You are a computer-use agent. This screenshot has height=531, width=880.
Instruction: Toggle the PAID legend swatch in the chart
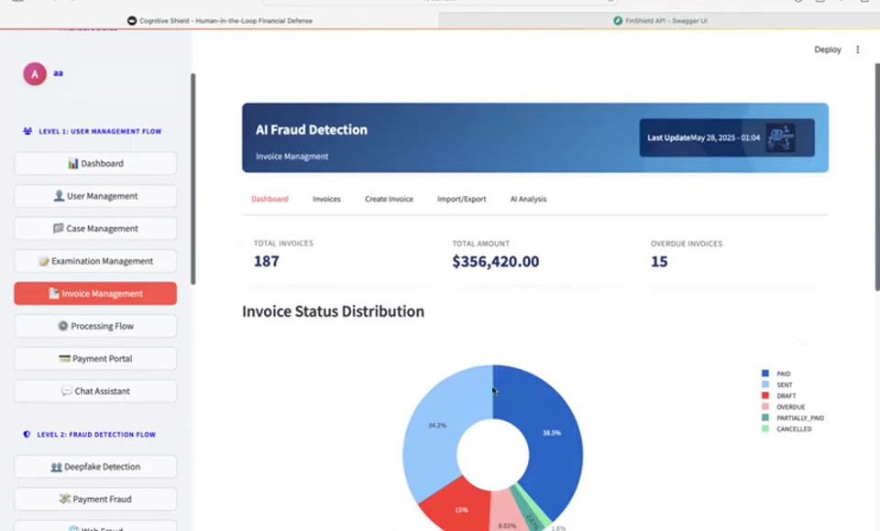point(764,374)
